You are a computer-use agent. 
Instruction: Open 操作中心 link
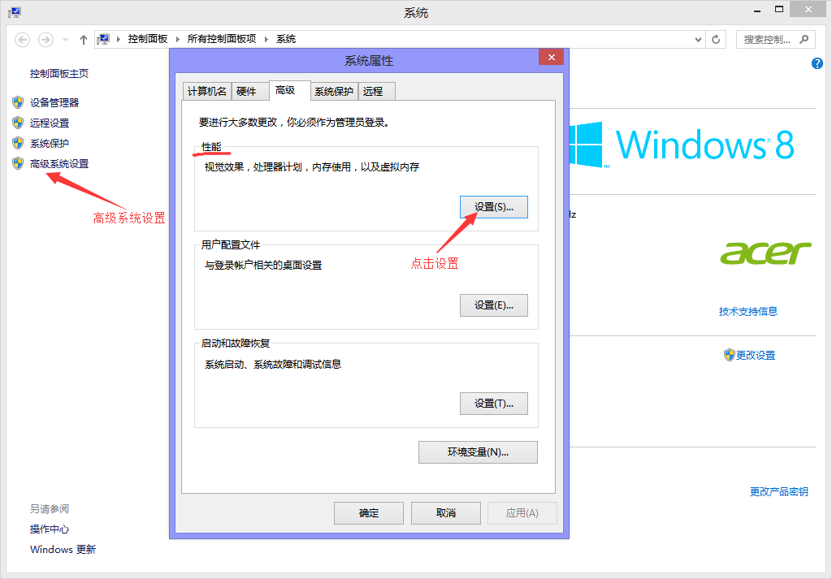pyautogui.click(x=50, y=529)
